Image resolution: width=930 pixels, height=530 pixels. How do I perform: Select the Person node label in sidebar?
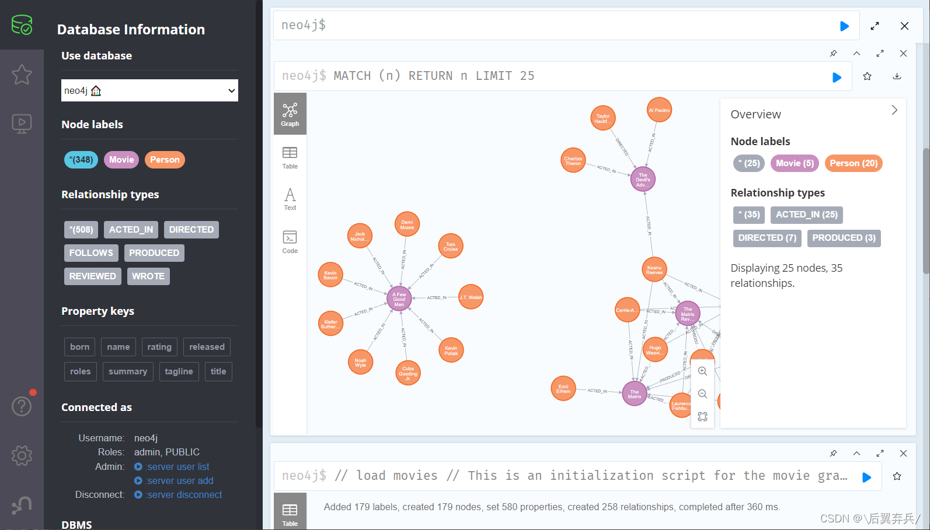coord(165,160)
